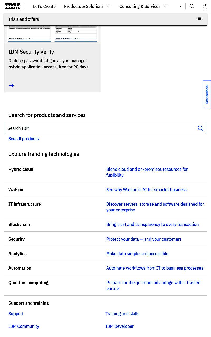Image resolution: width=211 pixels, height=337 pixels.
Task: Open Discover servers, storage and software link
Action: 155,207
